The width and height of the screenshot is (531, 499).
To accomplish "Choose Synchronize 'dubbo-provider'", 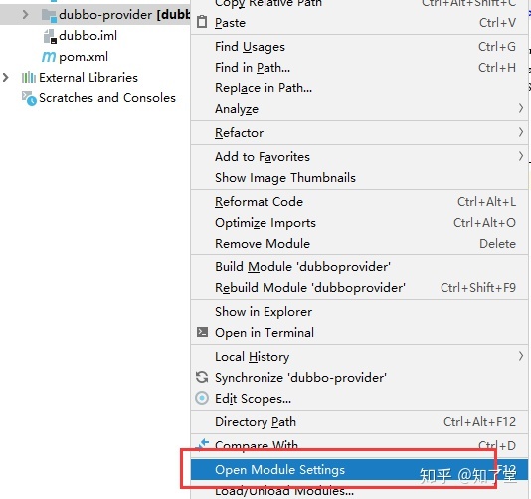I will tap(359, 378).
